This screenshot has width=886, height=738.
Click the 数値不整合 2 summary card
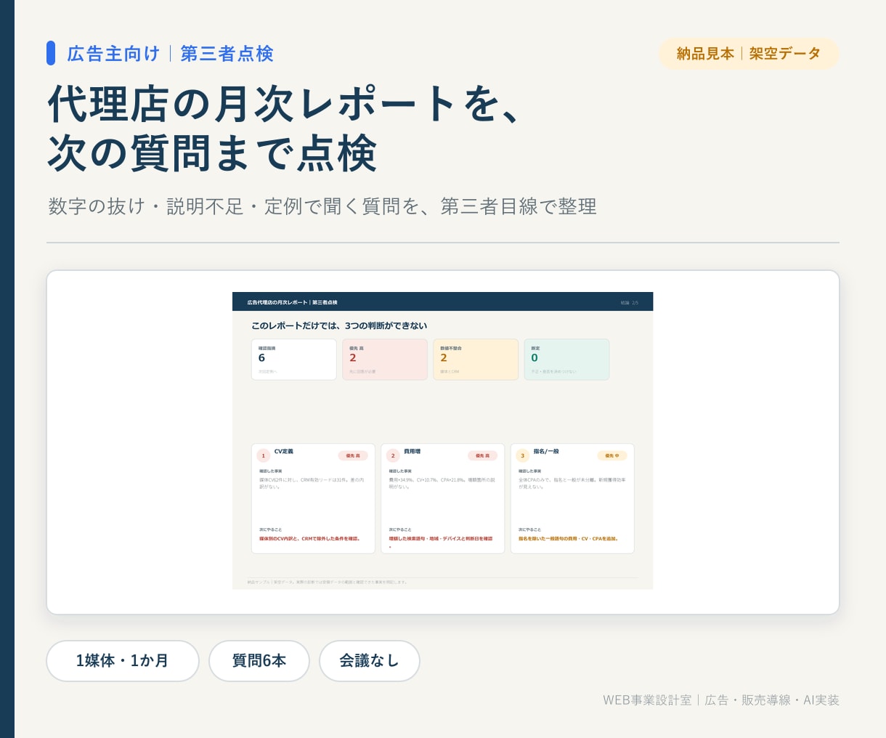(x=476, y=360)
